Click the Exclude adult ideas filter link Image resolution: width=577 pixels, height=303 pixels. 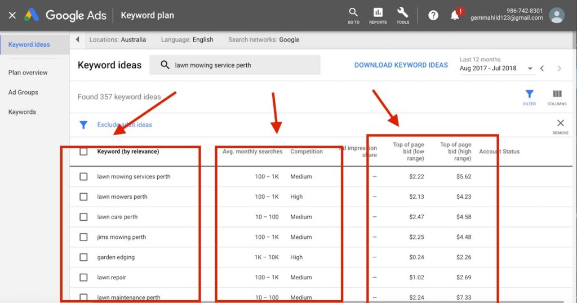(125, 124)
